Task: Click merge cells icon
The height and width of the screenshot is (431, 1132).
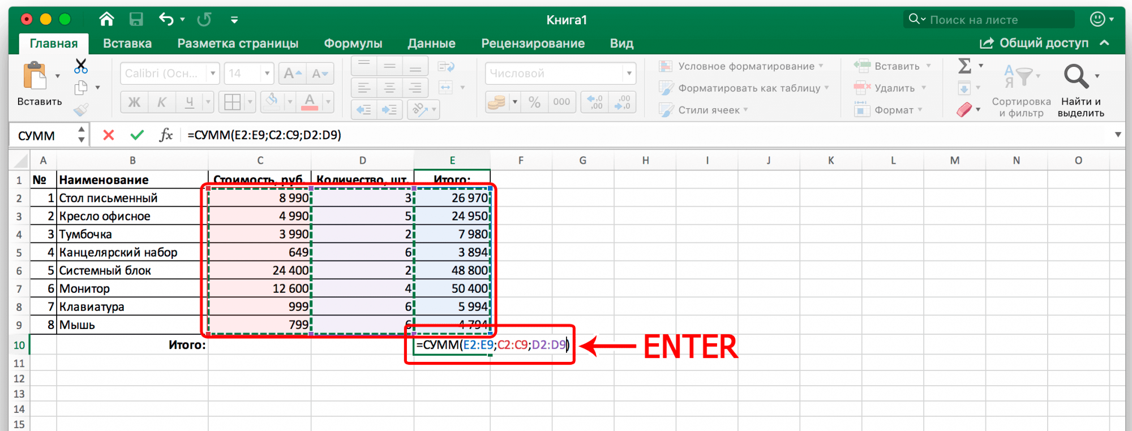Action: [x=446, y=88]
